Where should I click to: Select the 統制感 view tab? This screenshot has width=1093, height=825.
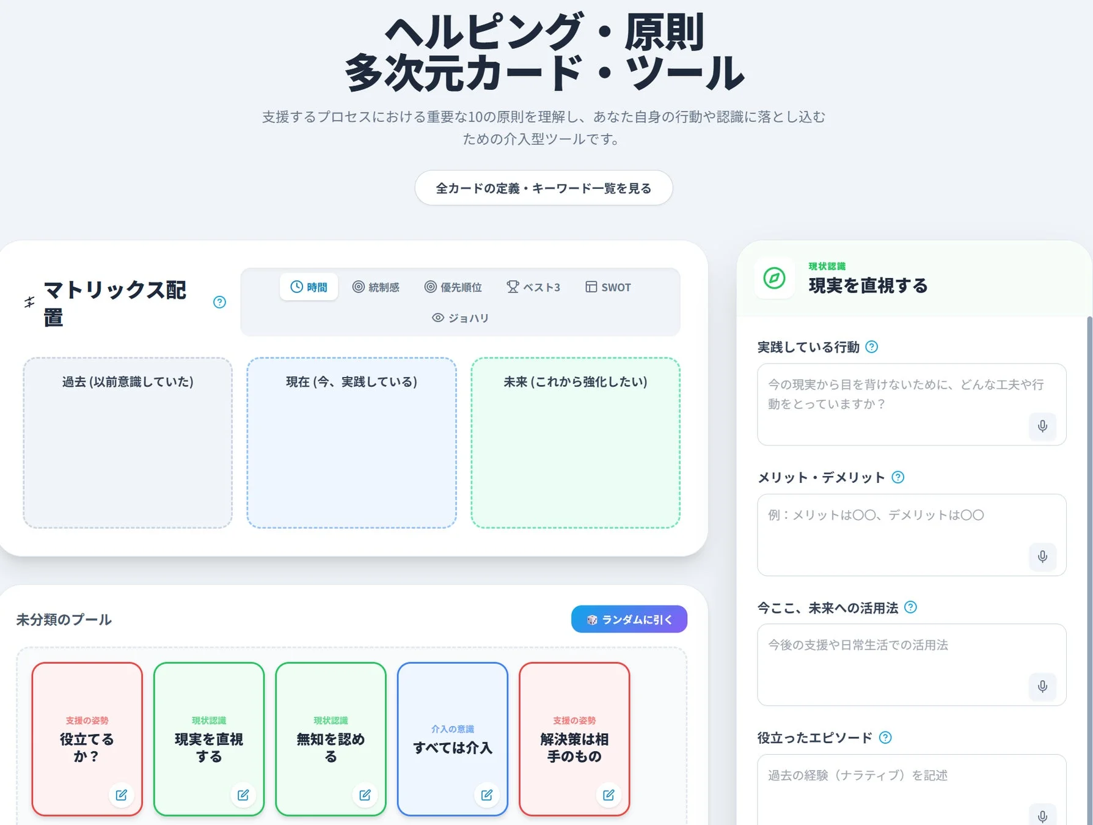click(376, 287)
